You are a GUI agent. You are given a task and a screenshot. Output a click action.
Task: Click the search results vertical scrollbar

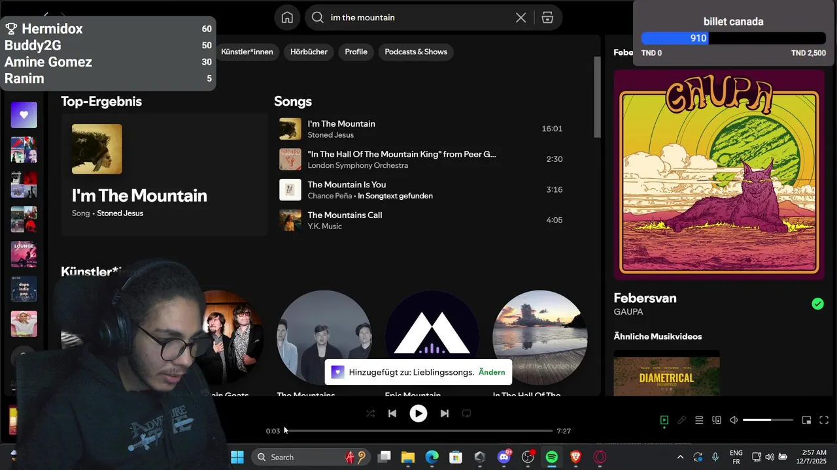pos(597,97)
